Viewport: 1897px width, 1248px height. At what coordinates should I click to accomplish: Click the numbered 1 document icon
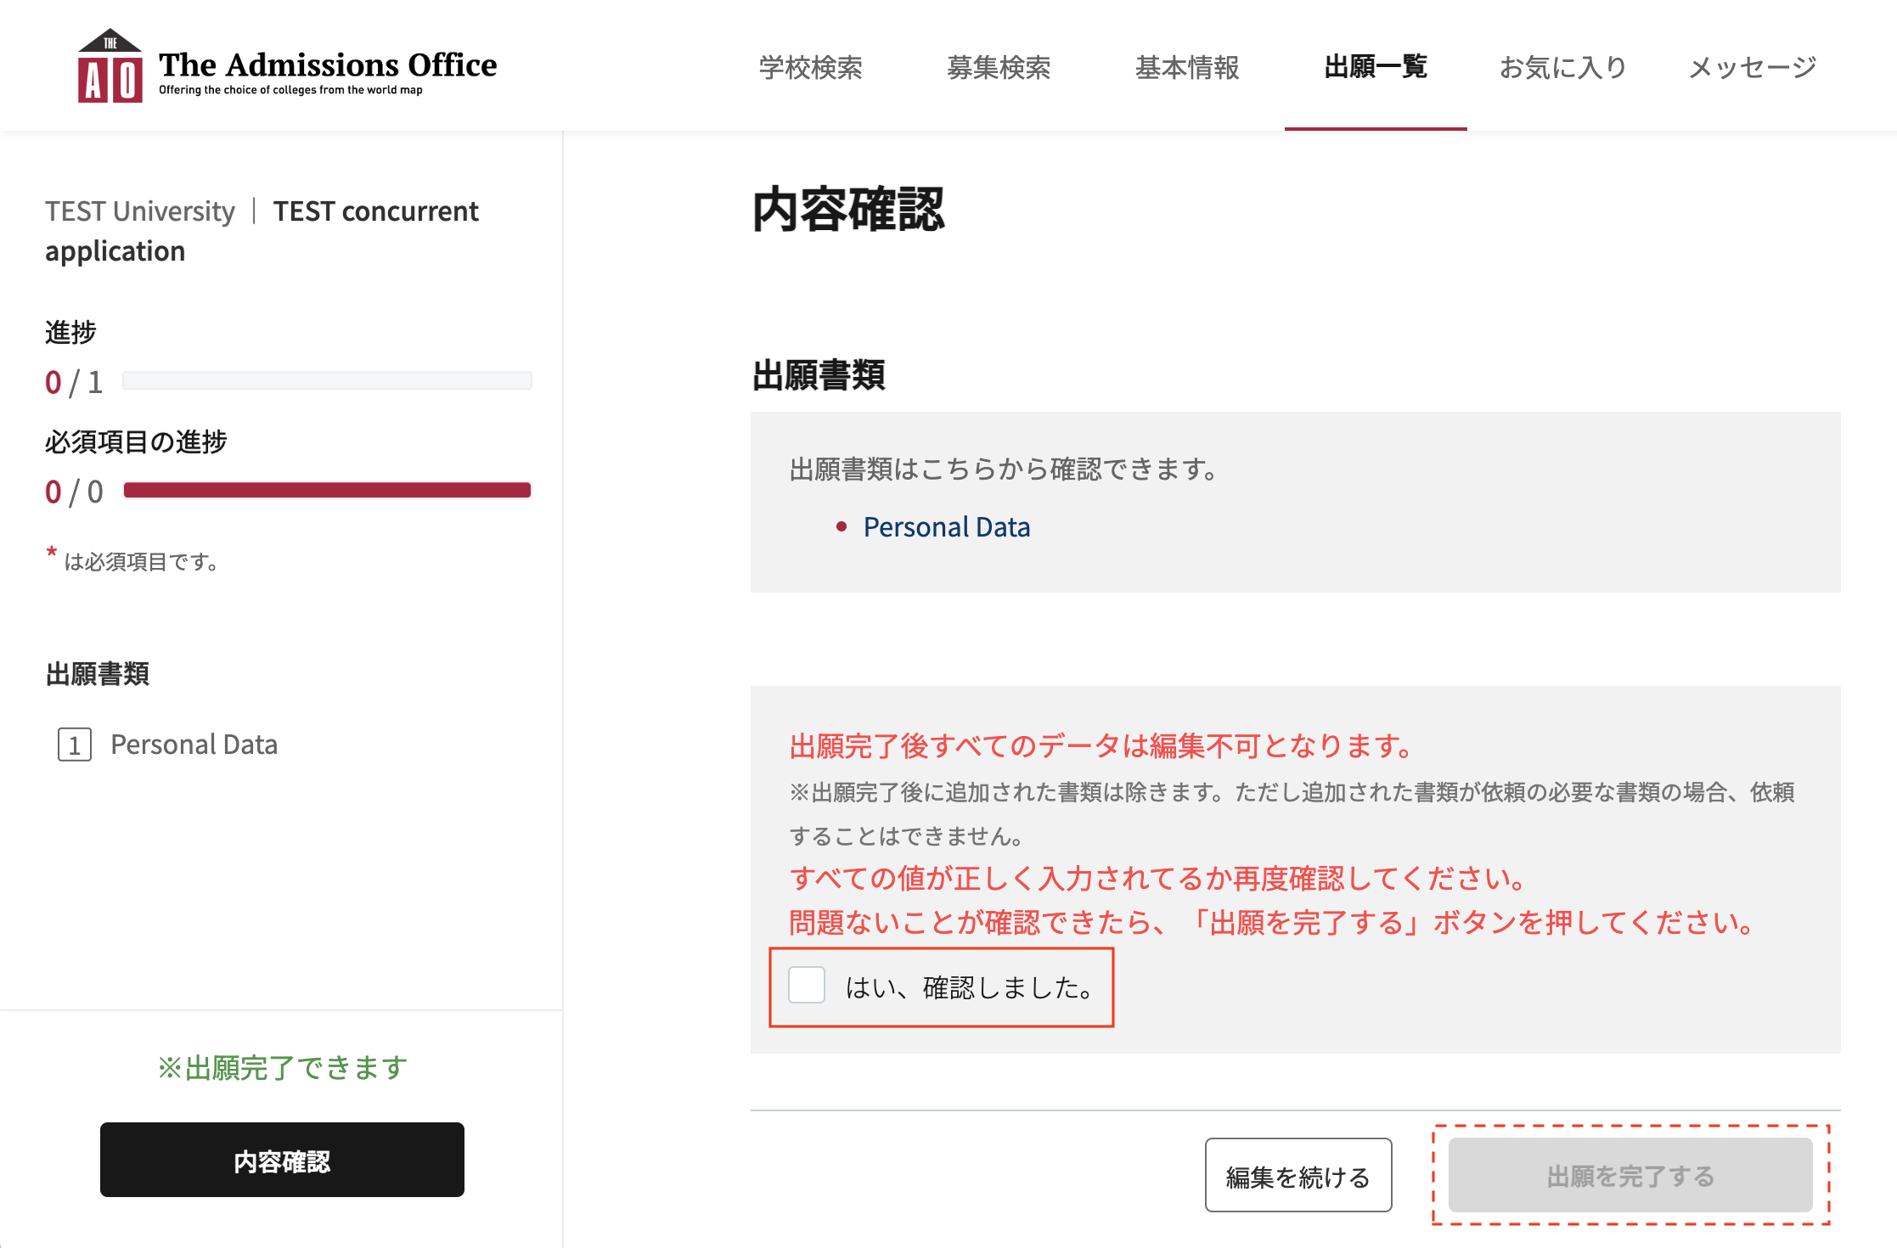pyautogui.click(x=75, y=745)
